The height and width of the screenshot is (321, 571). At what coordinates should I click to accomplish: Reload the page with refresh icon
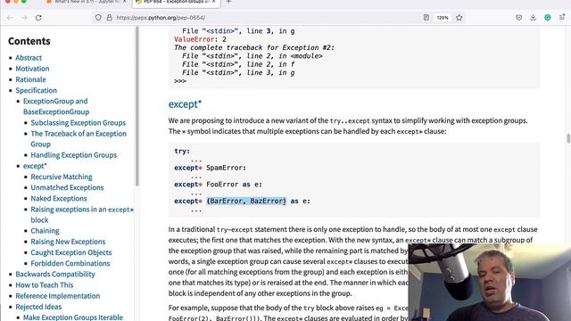(38, 18)
